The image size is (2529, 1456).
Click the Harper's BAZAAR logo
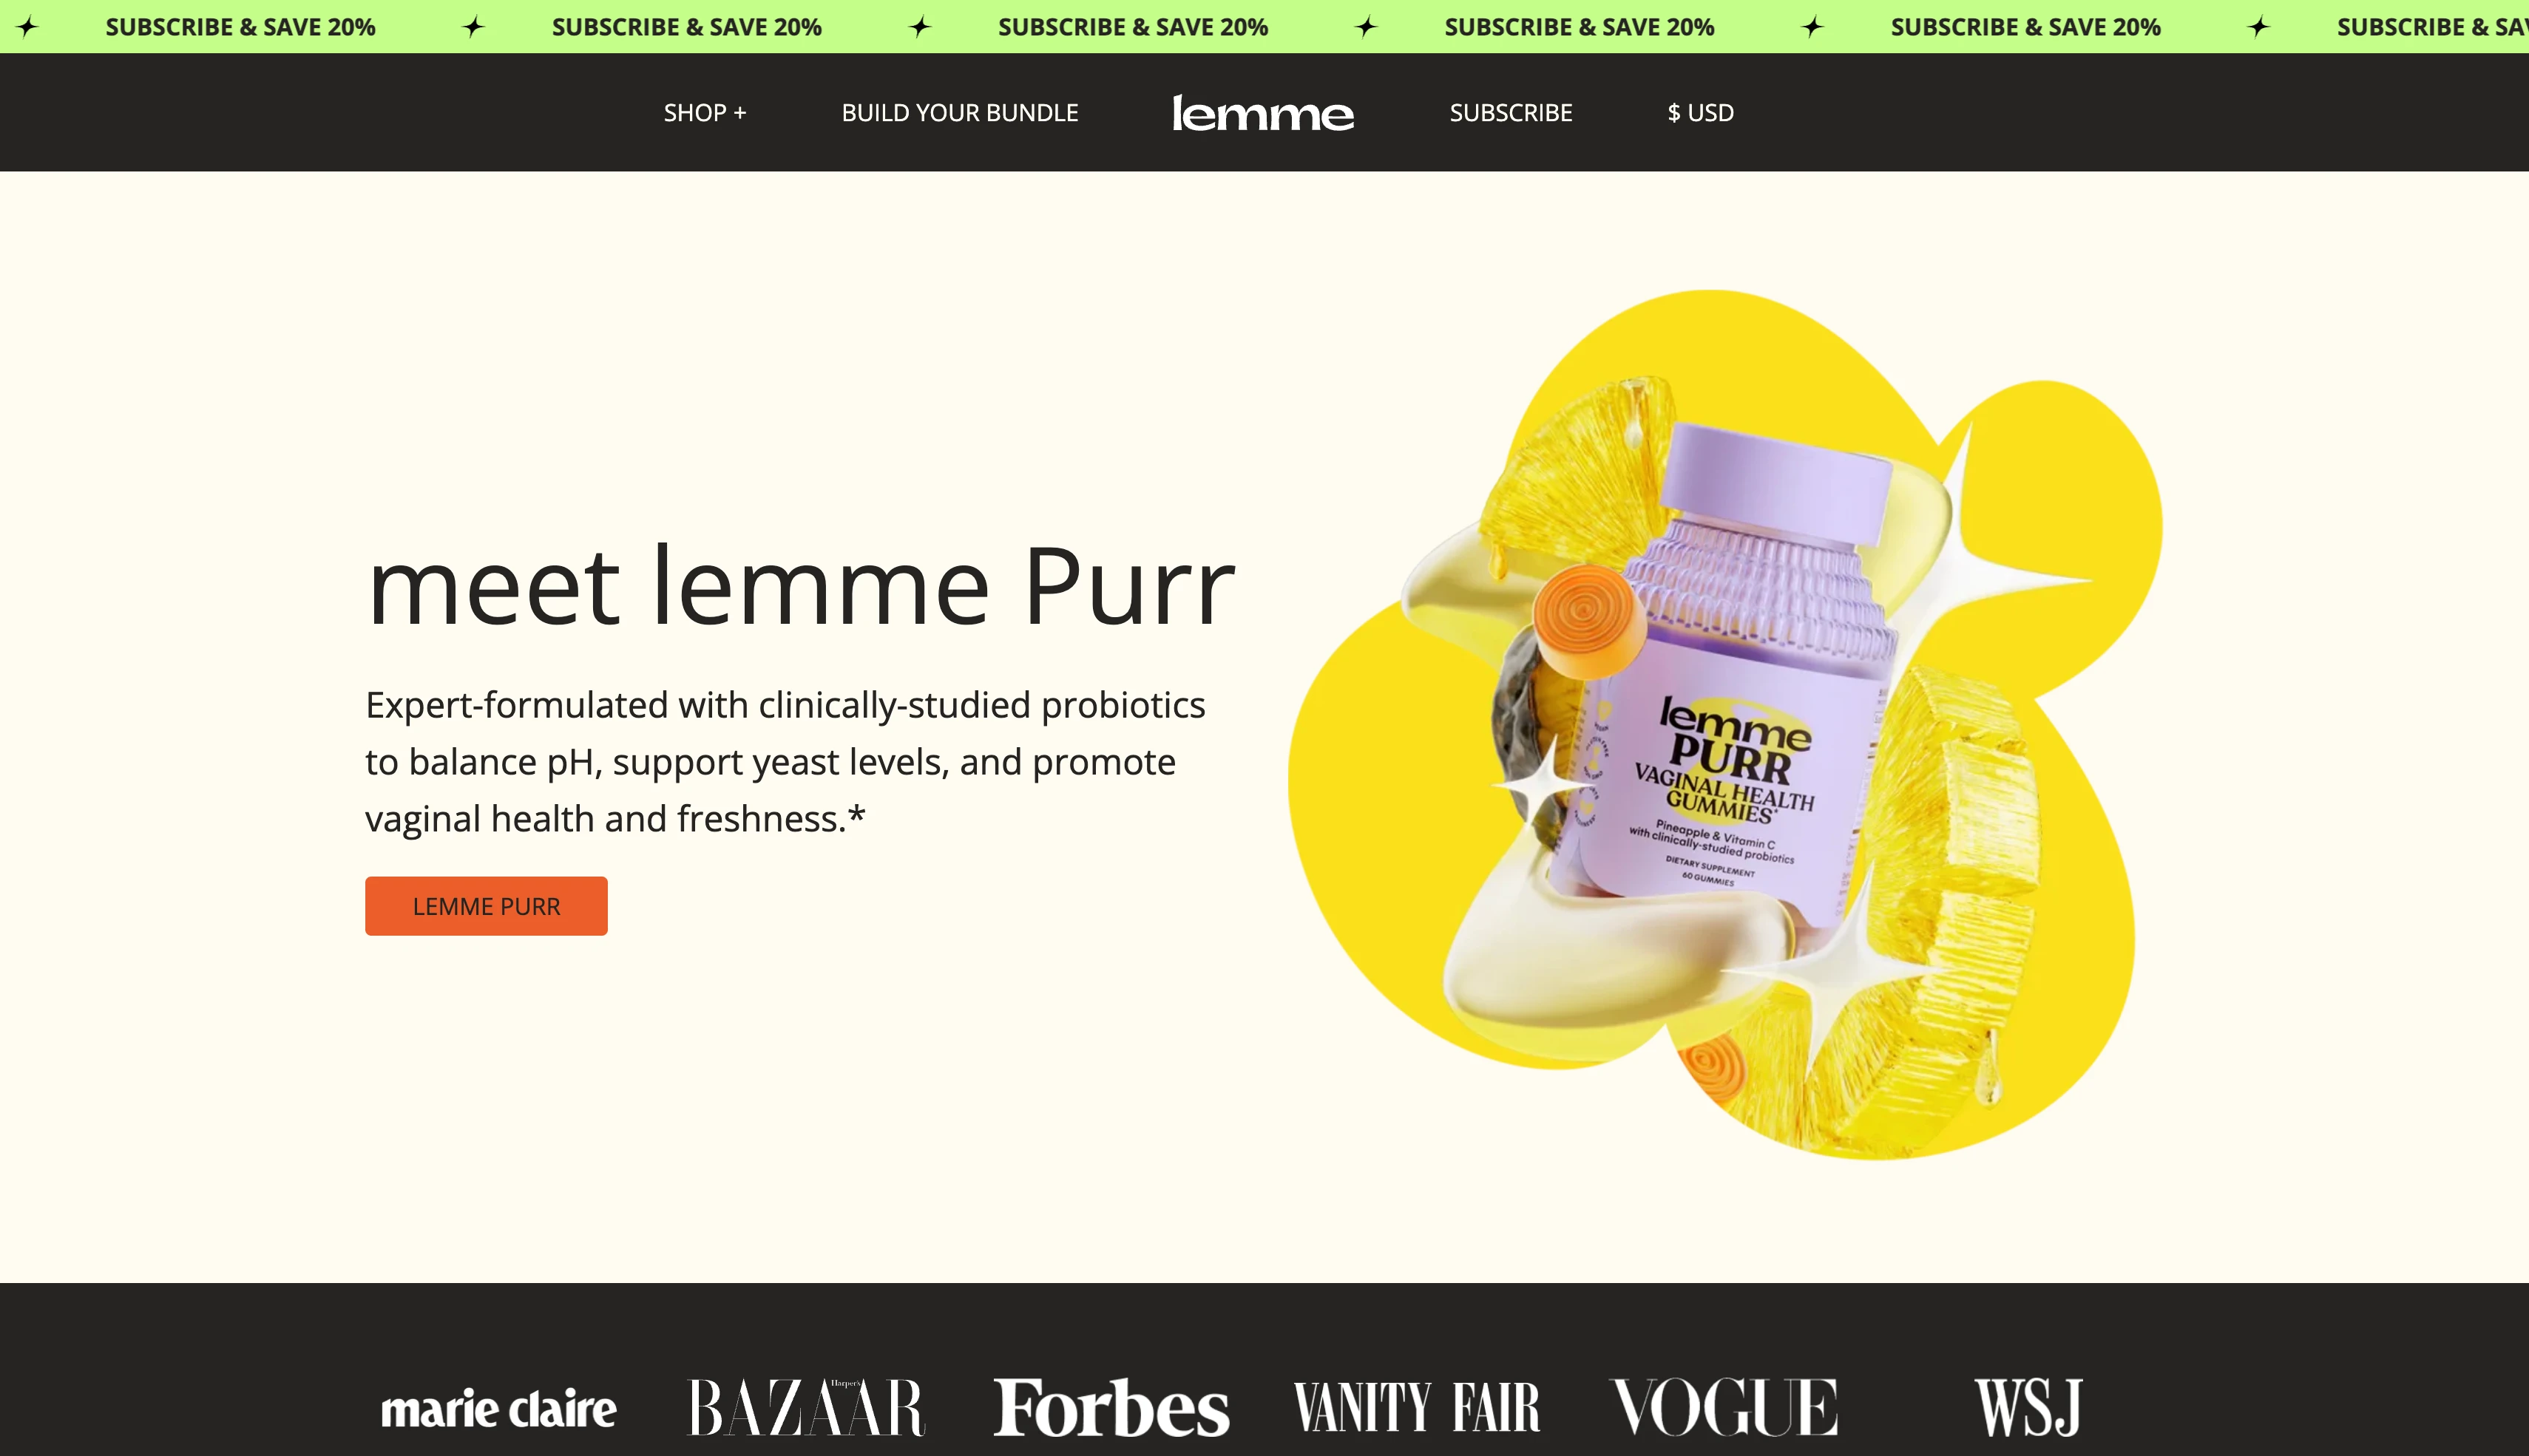tap(806, 1407)
